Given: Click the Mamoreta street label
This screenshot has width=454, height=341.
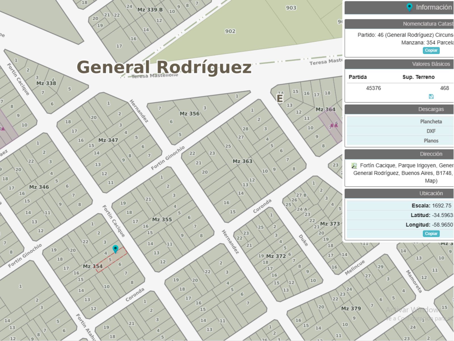Looking at the screenshot, I should pyautogui.click(x=414, y=281).
